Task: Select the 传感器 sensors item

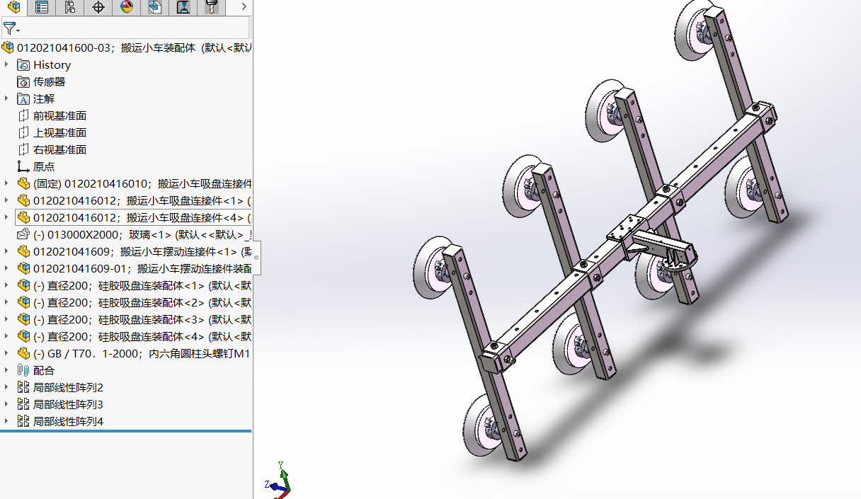Action: click(x=49, y=81)
